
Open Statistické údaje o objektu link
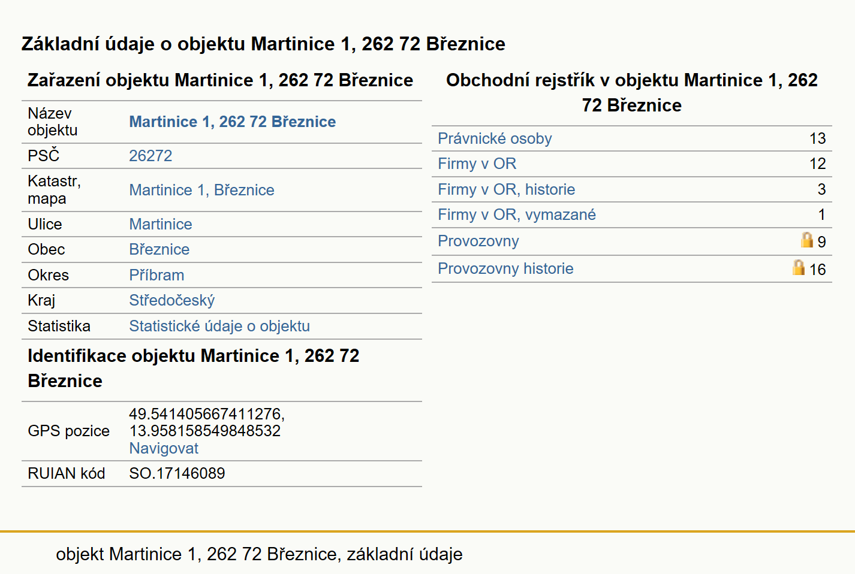(219, 326)
